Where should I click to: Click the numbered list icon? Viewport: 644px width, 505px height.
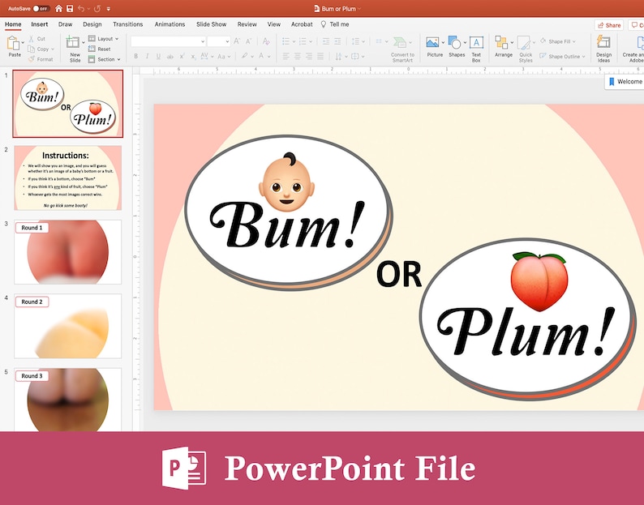[x=303, y=41]
